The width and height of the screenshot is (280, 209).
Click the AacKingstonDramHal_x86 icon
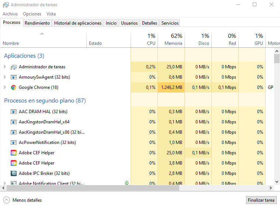14,132
